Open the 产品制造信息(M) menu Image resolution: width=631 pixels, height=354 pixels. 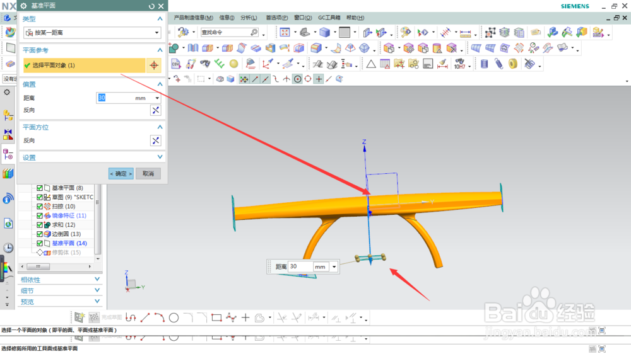[x=194, y=18]
